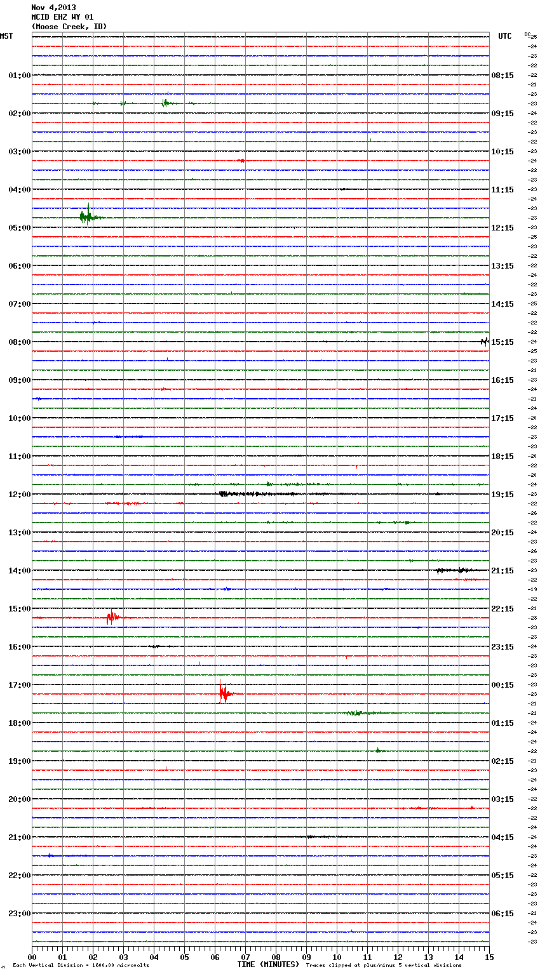540x974 pixels.
Task: Select the "10:15" UTC row label
Action: (503, 152)
